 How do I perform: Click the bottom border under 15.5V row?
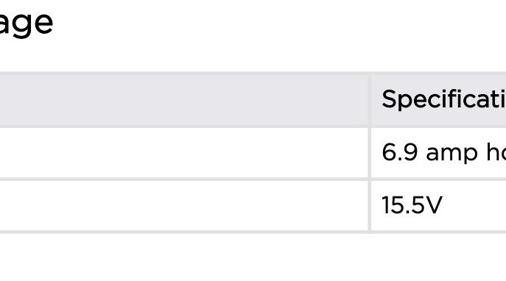253,232
